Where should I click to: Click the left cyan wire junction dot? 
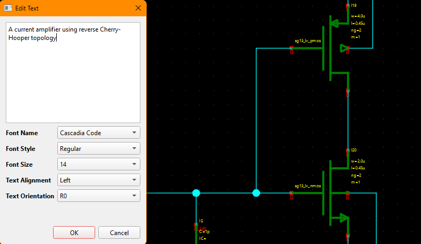tap(196, 193)
